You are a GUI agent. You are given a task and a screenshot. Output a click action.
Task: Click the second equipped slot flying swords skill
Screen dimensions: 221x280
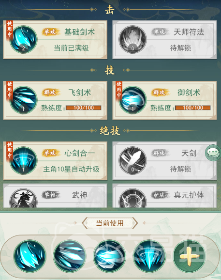(x=70, y=256)
